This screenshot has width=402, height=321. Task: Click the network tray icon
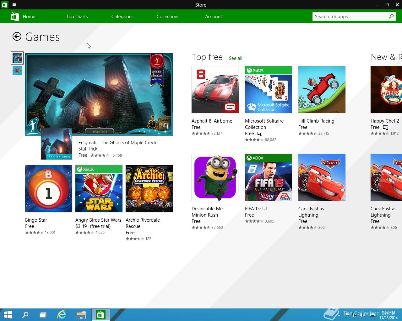point(355,315)
